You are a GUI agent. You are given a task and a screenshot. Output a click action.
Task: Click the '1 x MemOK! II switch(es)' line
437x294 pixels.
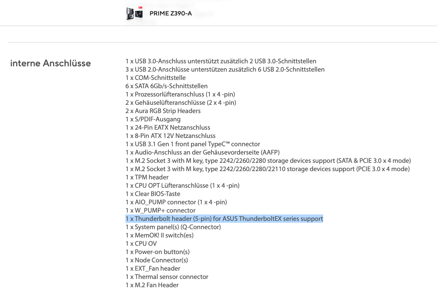(x=159, y=235)
